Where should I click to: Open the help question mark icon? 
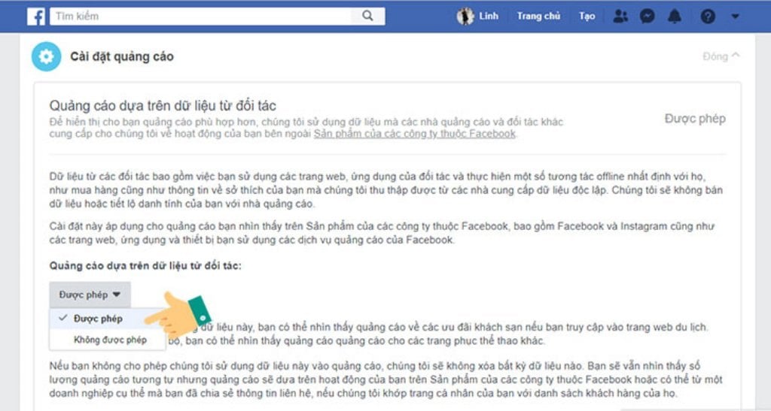click(708, 17)
